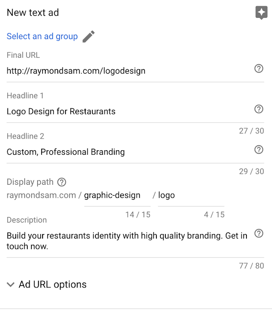This screenshot has width=272, height=313.
Task: Click the logo display path field
Action: click(191, 197)
